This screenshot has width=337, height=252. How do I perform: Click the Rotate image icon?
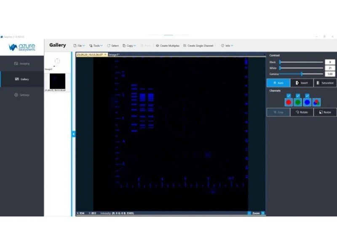tap(302, 112)
